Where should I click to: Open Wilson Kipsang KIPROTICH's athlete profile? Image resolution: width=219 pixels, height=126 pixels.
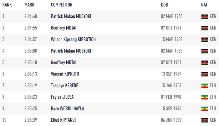coord(73,40)
